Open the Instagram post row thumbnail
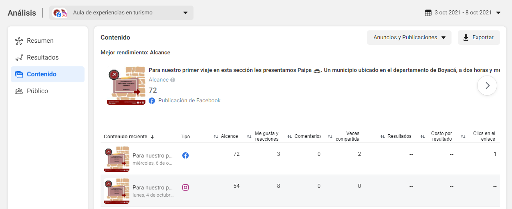This screenshot has height=209, width=512. (x=116, y=191)
